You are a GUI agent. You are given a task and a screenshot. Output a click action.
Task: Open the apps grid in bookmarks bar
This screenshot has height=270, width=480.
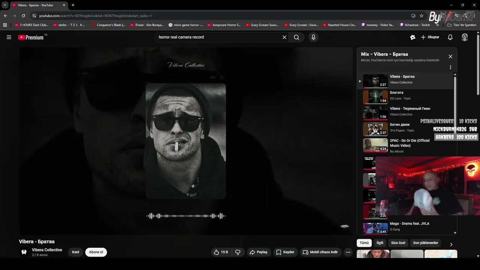[5, 25]
